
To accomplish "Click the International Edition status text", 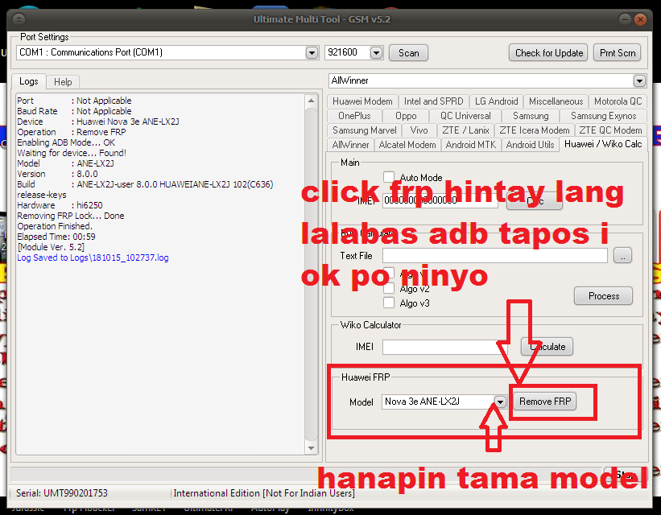I will click(x=264, y=493).
